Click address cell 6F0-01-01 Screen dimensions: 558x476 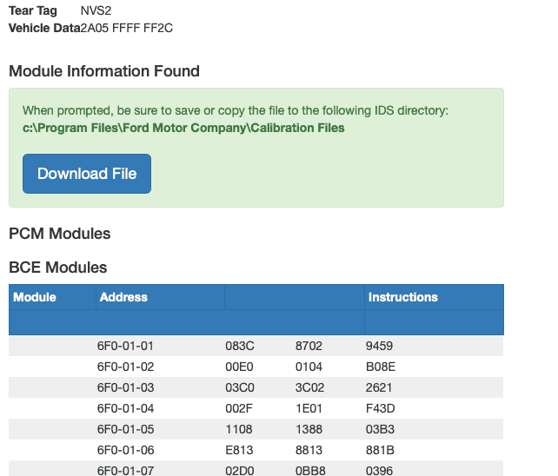pyautogui.click(x=125, y=346)
